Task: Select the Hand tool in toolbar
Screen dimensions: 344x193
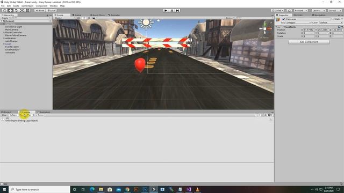Action: (x=4, y=11)
